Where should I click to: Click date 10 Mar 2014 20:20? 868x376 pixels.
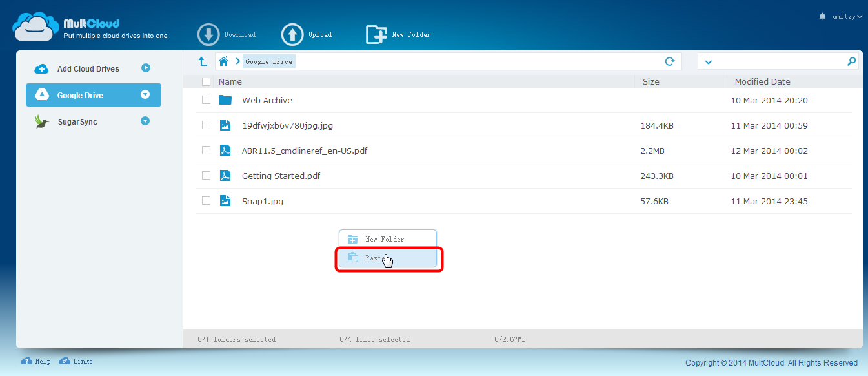pyautogui.click(x=769, y=100)
